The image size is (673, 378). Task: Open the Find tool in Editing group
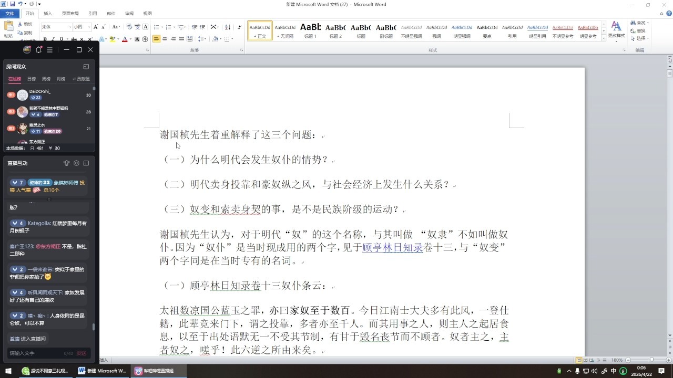click(x=640, y=23)
